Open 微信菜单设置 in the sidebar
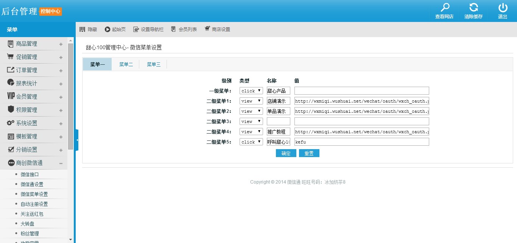 click(x=34, y=194)
